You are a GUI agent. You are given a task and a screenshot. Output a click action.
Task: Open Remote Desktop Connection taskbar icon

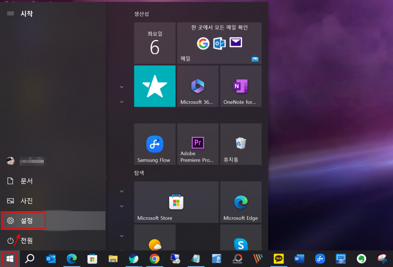175,258
